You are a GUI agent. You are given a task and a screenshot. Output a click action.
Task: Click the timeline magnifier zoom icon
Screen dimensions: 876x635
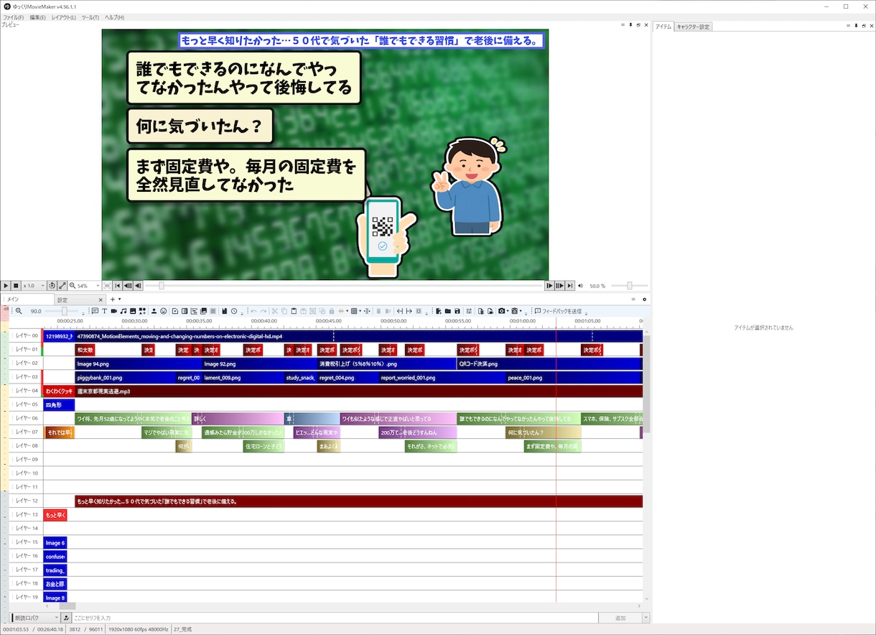pyautogui.click(x=19, y=311)
